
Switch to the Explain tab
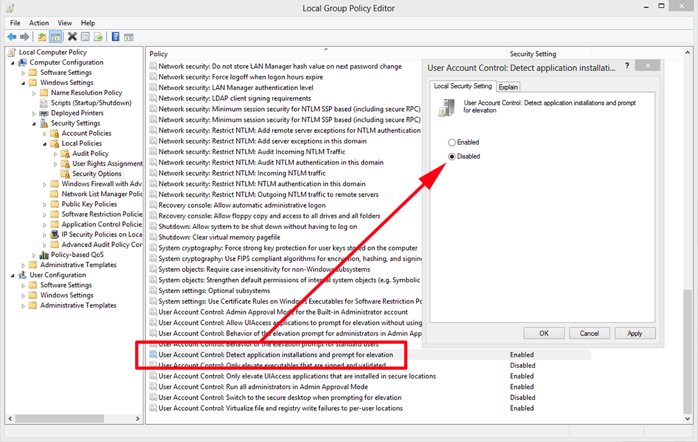point(508,87)
